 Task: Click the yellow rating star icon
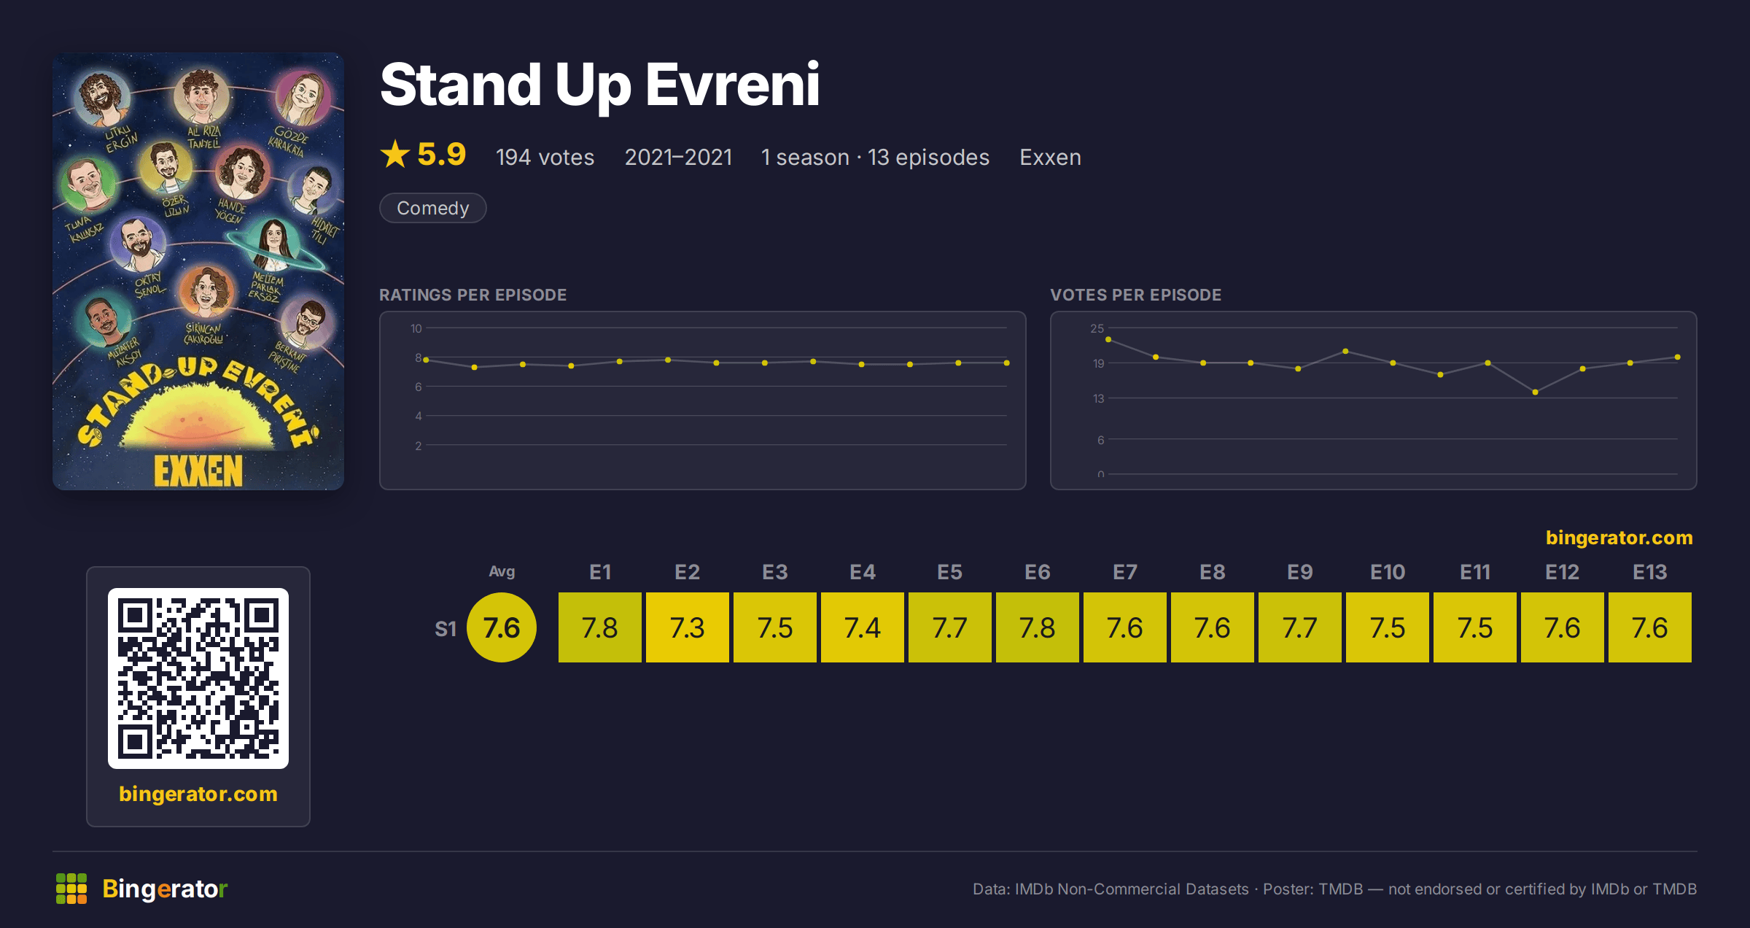(395, 154)
